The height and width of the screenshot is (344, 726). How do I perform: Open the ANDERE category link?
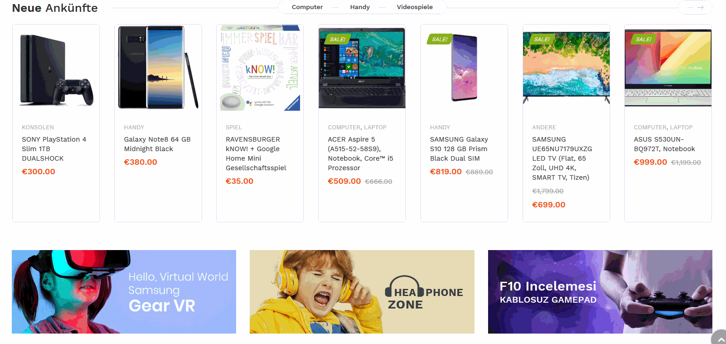tap(544, 128)
